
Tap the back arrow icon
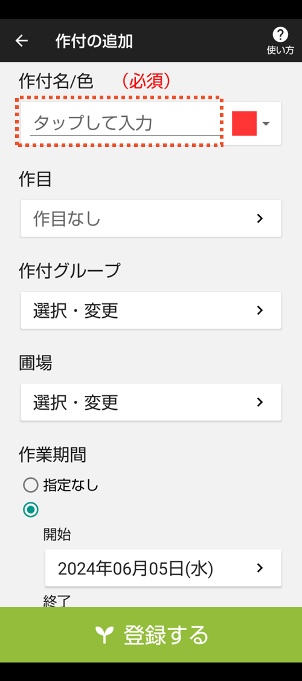pyautogui.click(x=22, y=41)
